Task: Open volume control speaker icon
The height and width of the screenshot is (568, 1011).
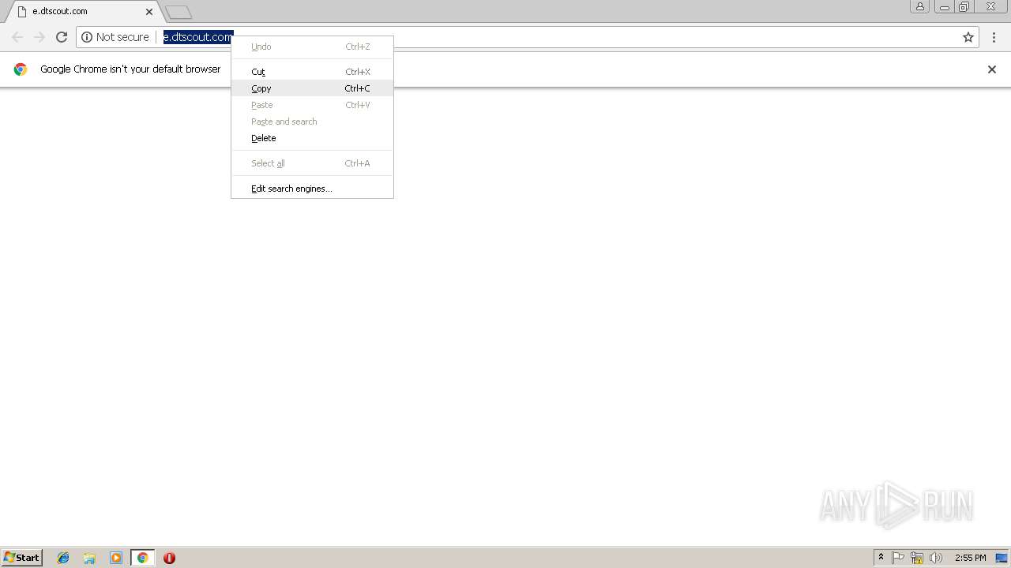Action: 936,558
